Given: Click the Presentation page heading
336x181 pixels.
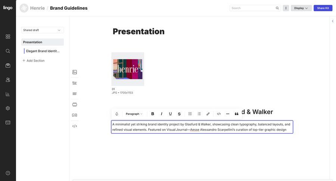Looking at the screenshot, I should (x=139, y=31).
